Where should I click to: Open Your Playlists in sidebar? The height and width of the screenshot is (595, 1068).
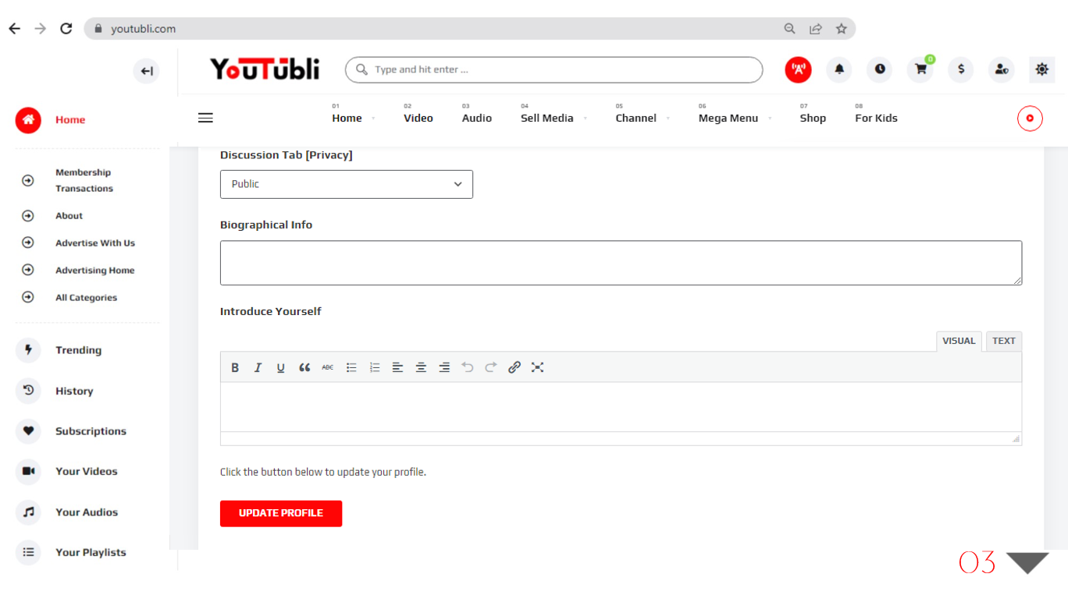pos(91,552)
